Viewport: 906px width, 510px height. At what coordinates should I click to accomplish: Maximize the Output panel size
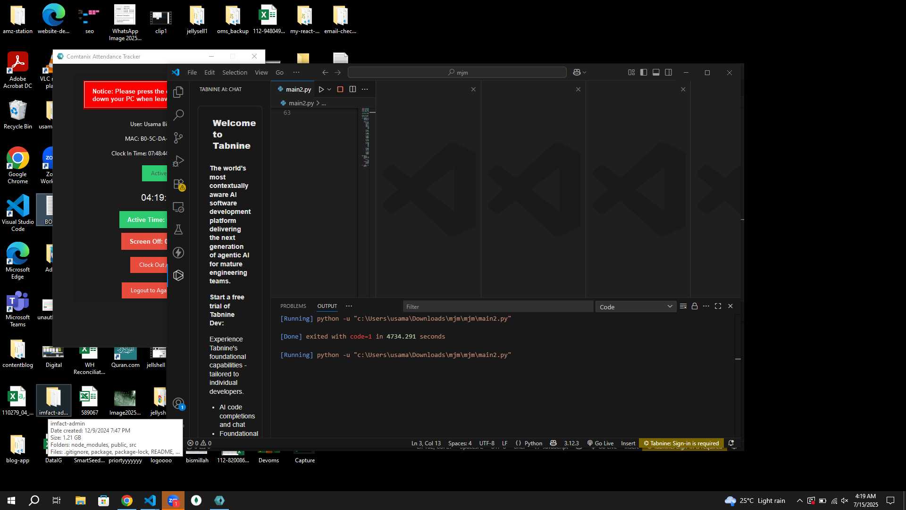tap(718, 306)
